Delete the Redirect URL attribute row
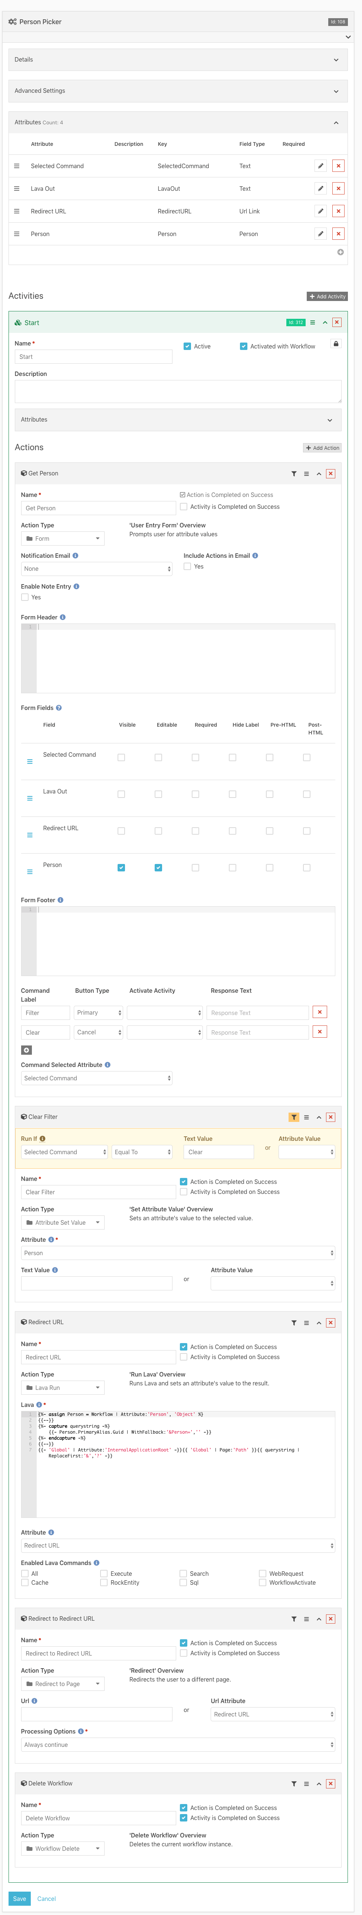Image resolution: width=362 pixels, height=1915 pixels. coord(338,211)
